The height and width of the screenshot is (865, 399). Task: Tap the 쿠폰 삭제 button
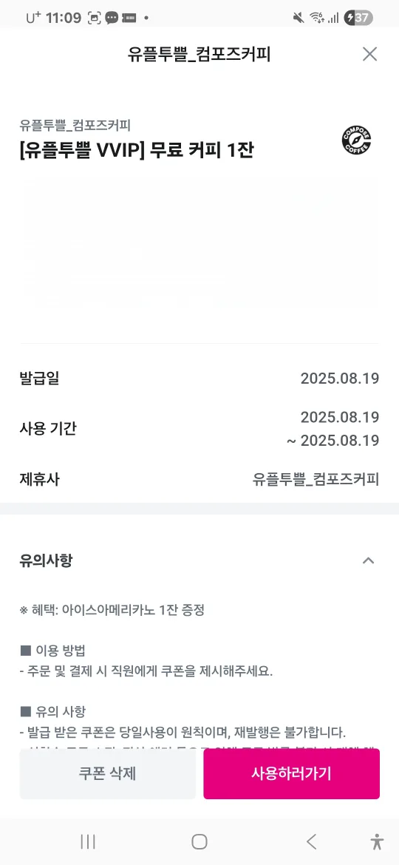coord(107,773)
